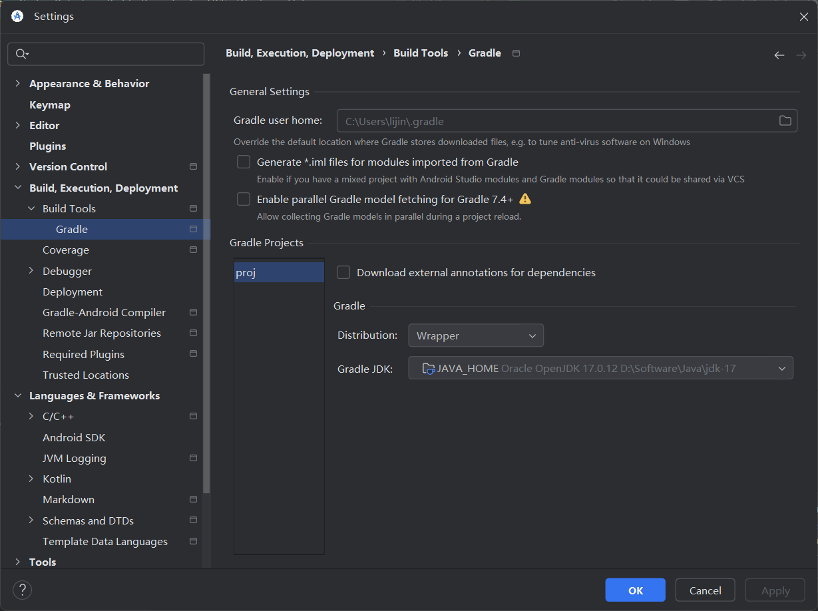This screenshot has height=611, width=818.
Task: Click the warning icon beside parallel fetching option
Action: coord(525,198)
